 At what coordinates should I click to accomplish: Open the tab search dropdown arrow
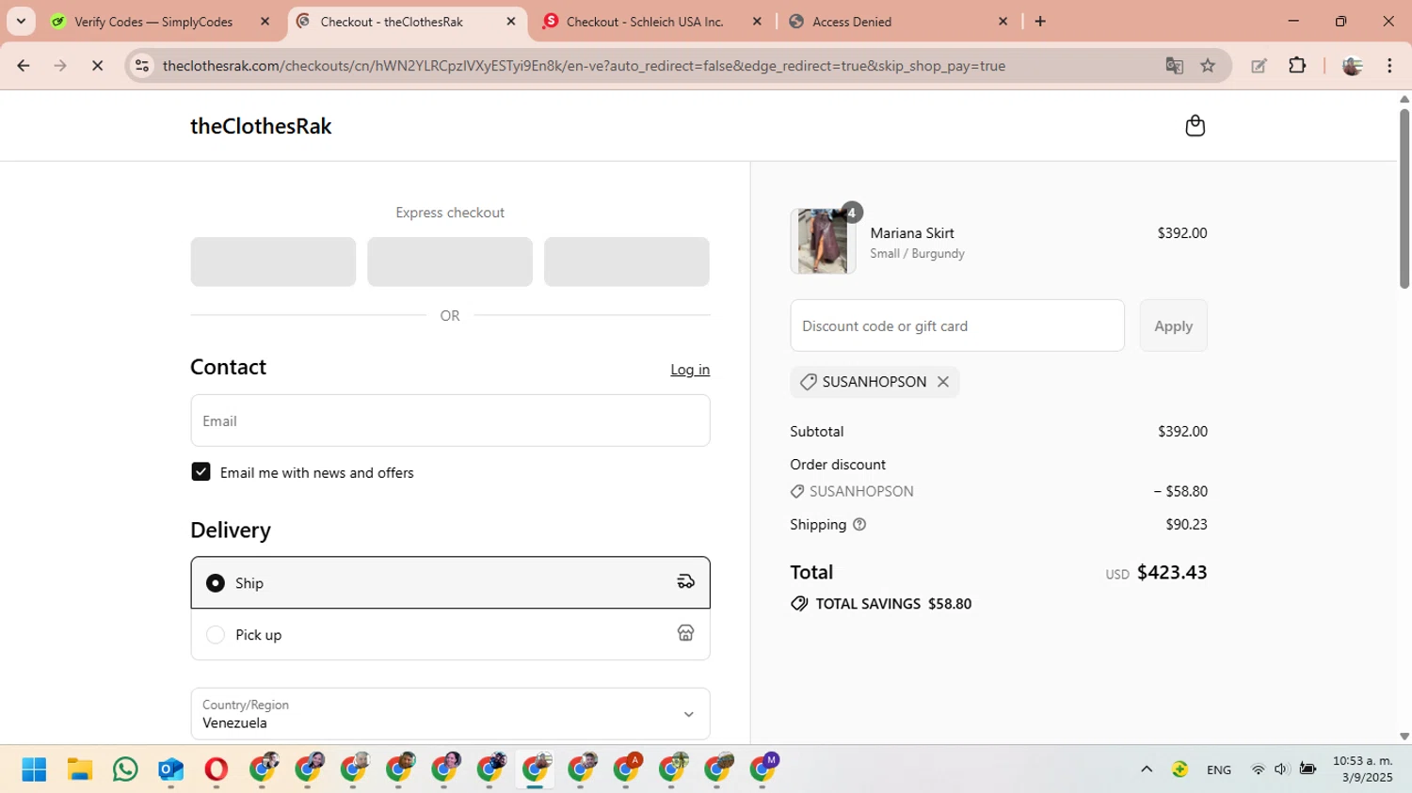click(21, 22)
